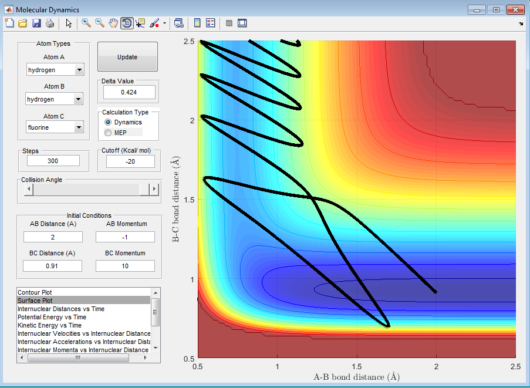Click the Collision Angle slider right arrow
Screen dimensions: 530x388
tap(154, 189)
